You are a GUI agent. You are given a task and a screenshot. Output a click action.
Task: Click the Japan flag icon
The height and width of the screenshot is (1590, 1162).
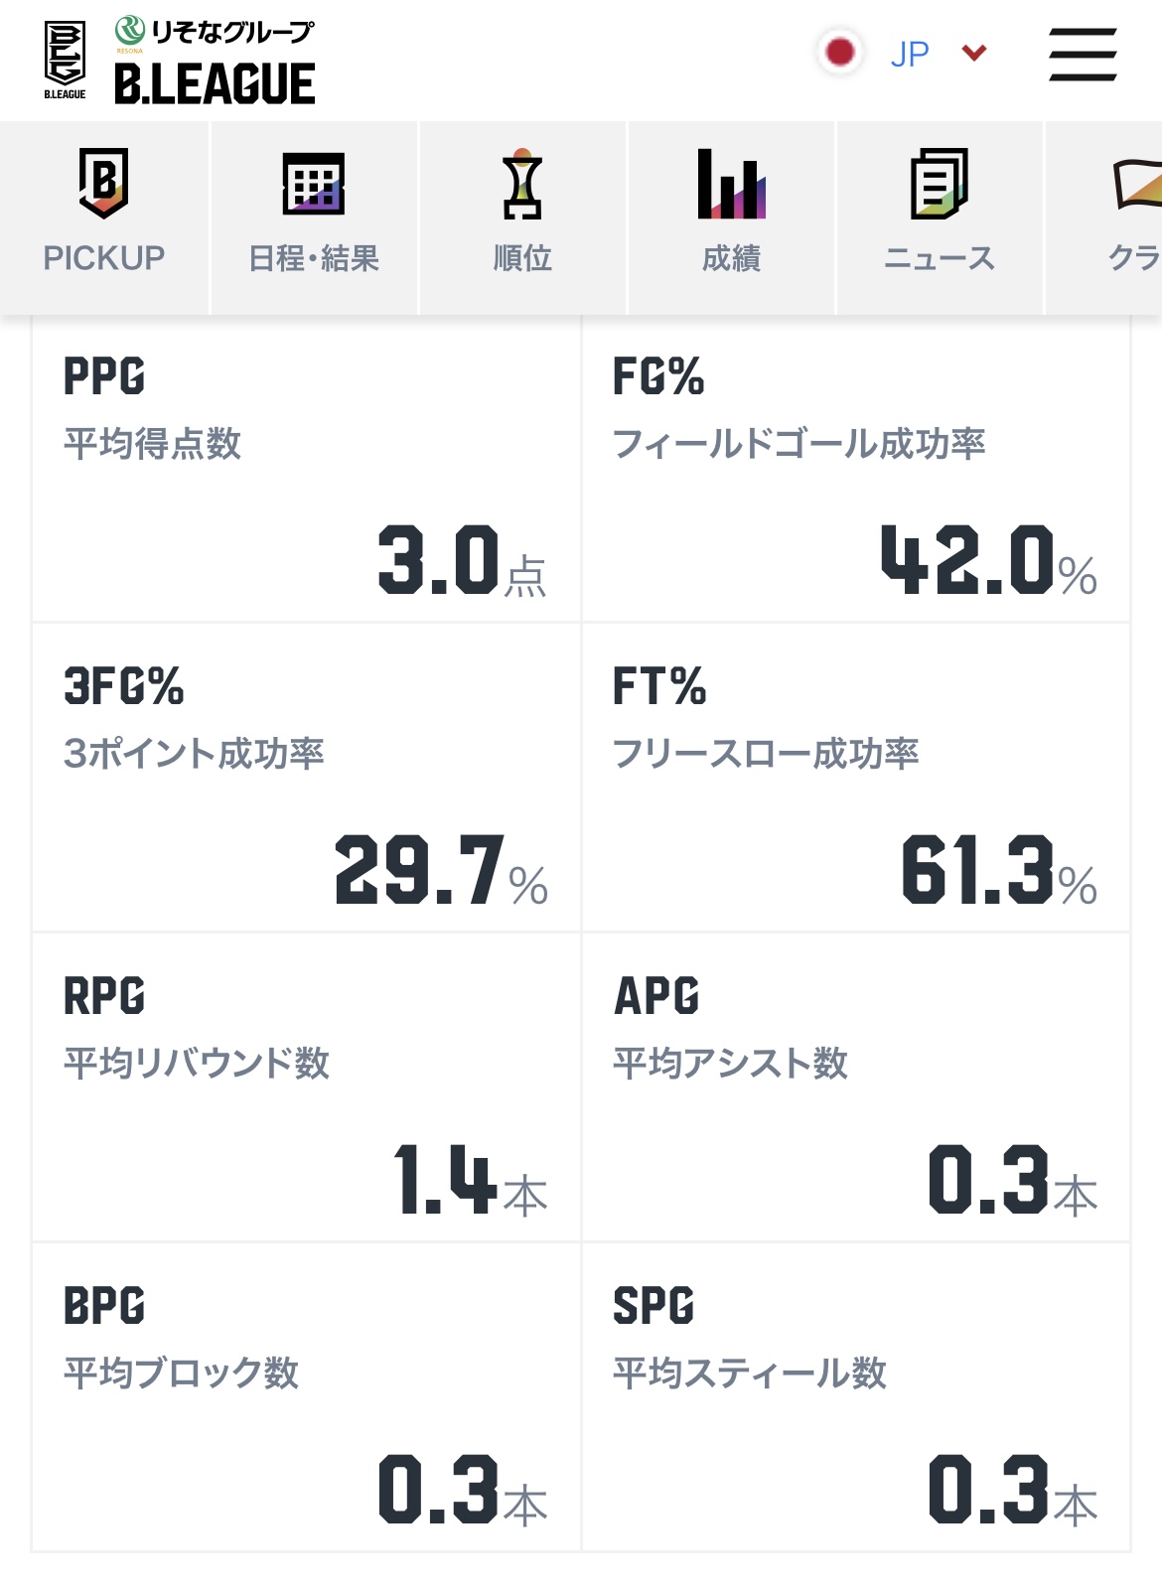click(x=840, y=52)
